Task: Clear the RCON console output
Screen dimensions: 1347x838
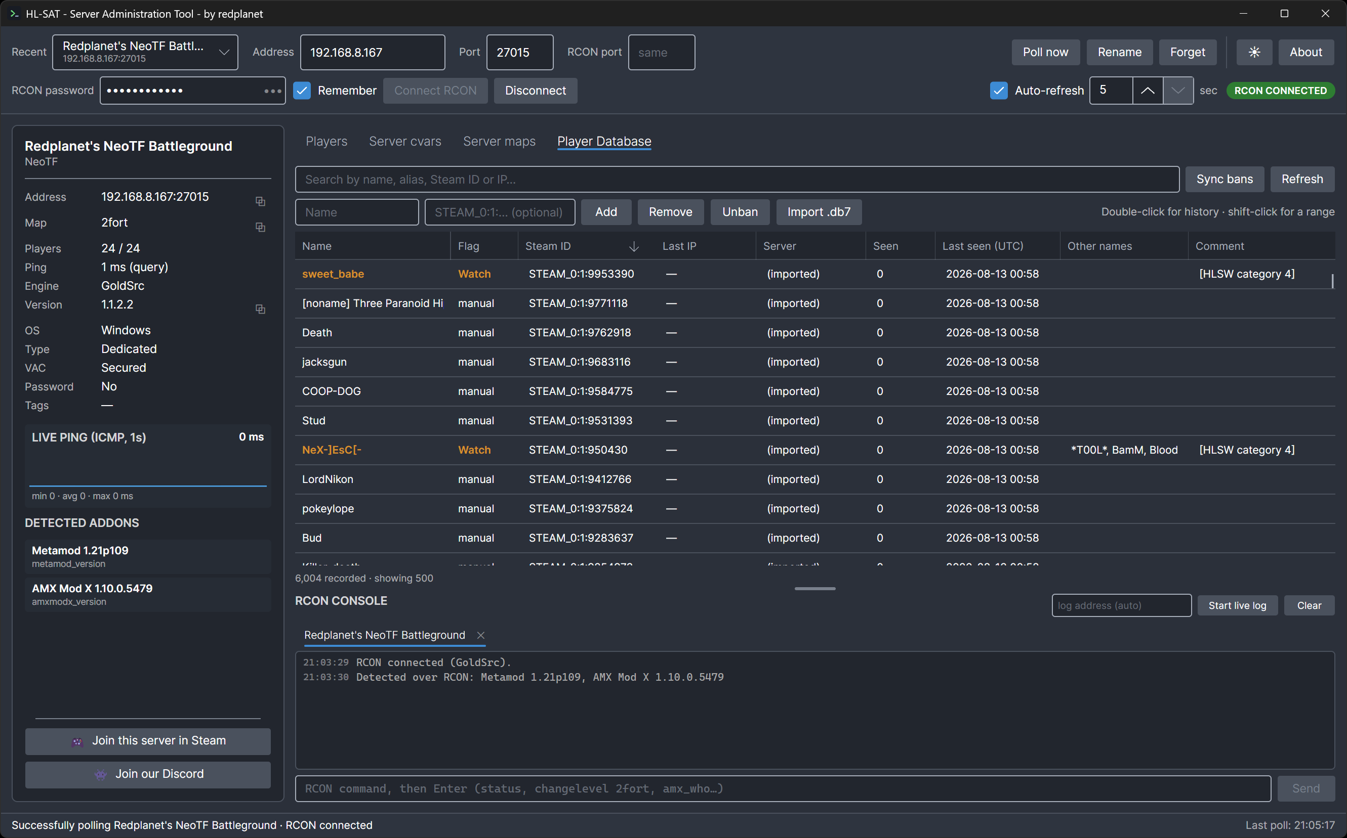Action: [1309, 605]
